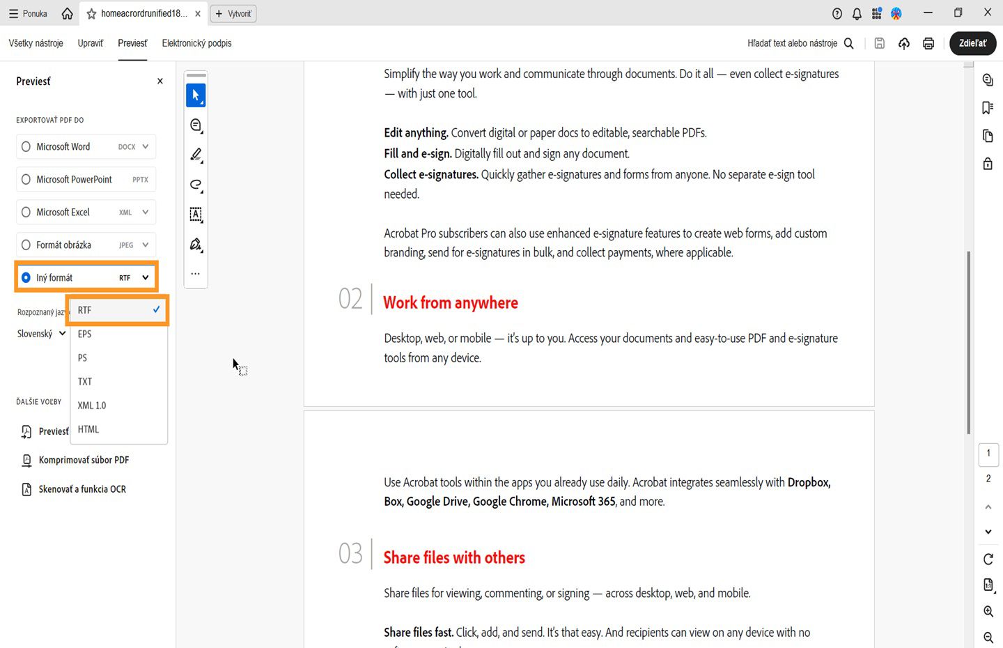Choose RTF in the format list
Screen dimensions: 1003x648
coord(118,310)
